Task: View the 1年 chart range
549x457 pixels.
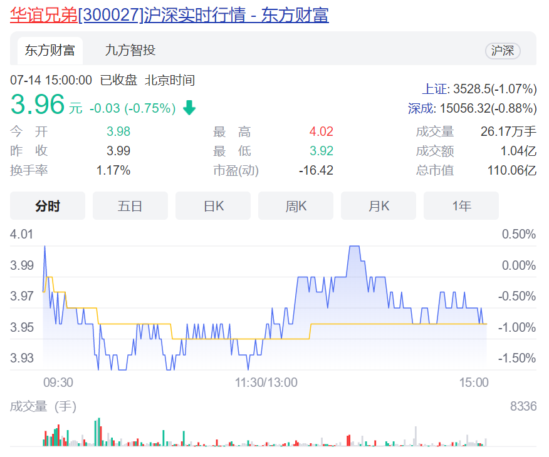Action: (x=461, y=206)
